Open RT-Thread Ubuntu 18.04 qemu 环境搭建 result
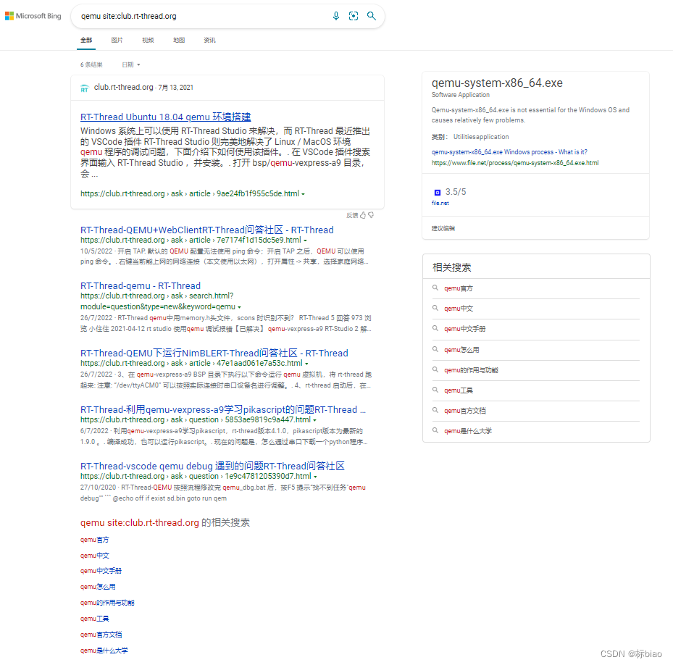 tap(165, 117)
